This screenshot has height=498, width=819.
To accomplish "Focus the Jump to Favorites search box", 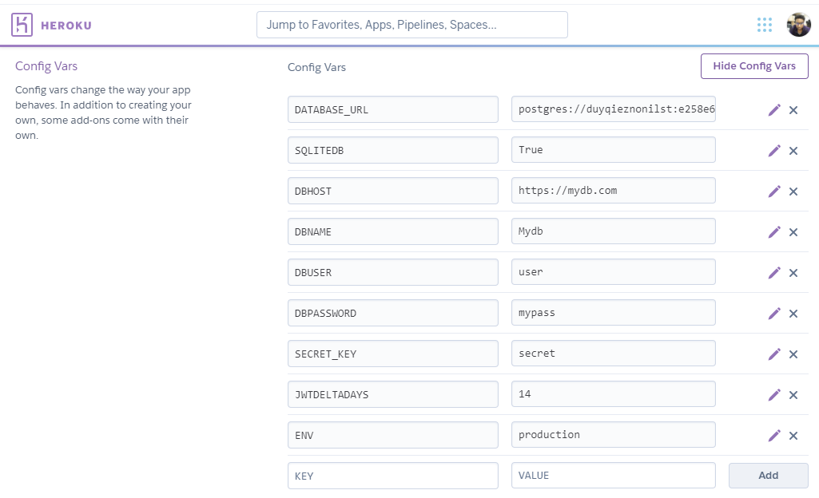I will click(x=411, y=25).
